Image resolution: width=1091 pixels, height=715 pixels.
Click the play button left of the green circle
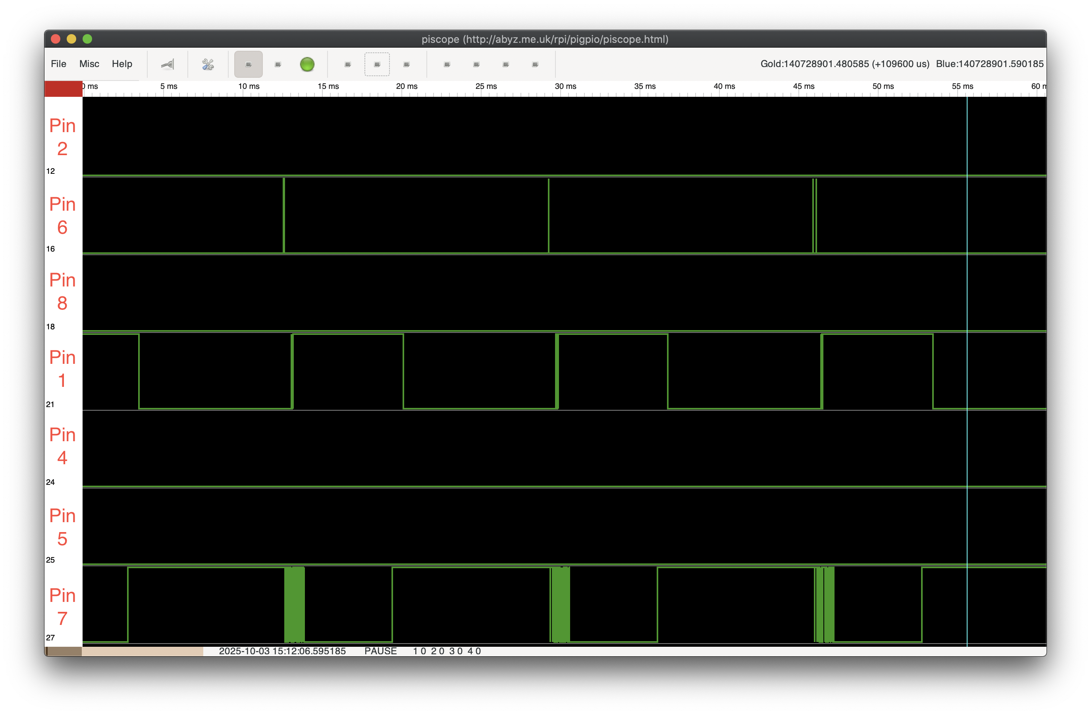pos(278,65)
